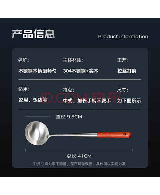Image resolution: width=160 pixels, height=195 pixels.
Task: Click the 特点 label
Action: tap(68, 90)
